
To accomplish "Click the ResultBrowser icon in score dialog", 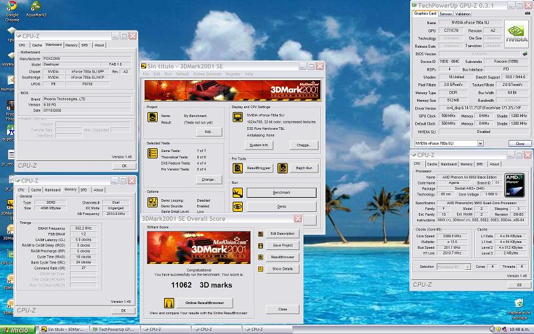I will click(261, 257).
